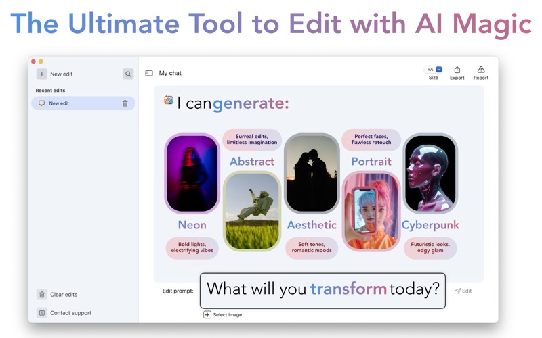Screen dimensions: 542x338
Task: Open the Cyberpunk chrome head thumbnail
Action: coord(430,174)
